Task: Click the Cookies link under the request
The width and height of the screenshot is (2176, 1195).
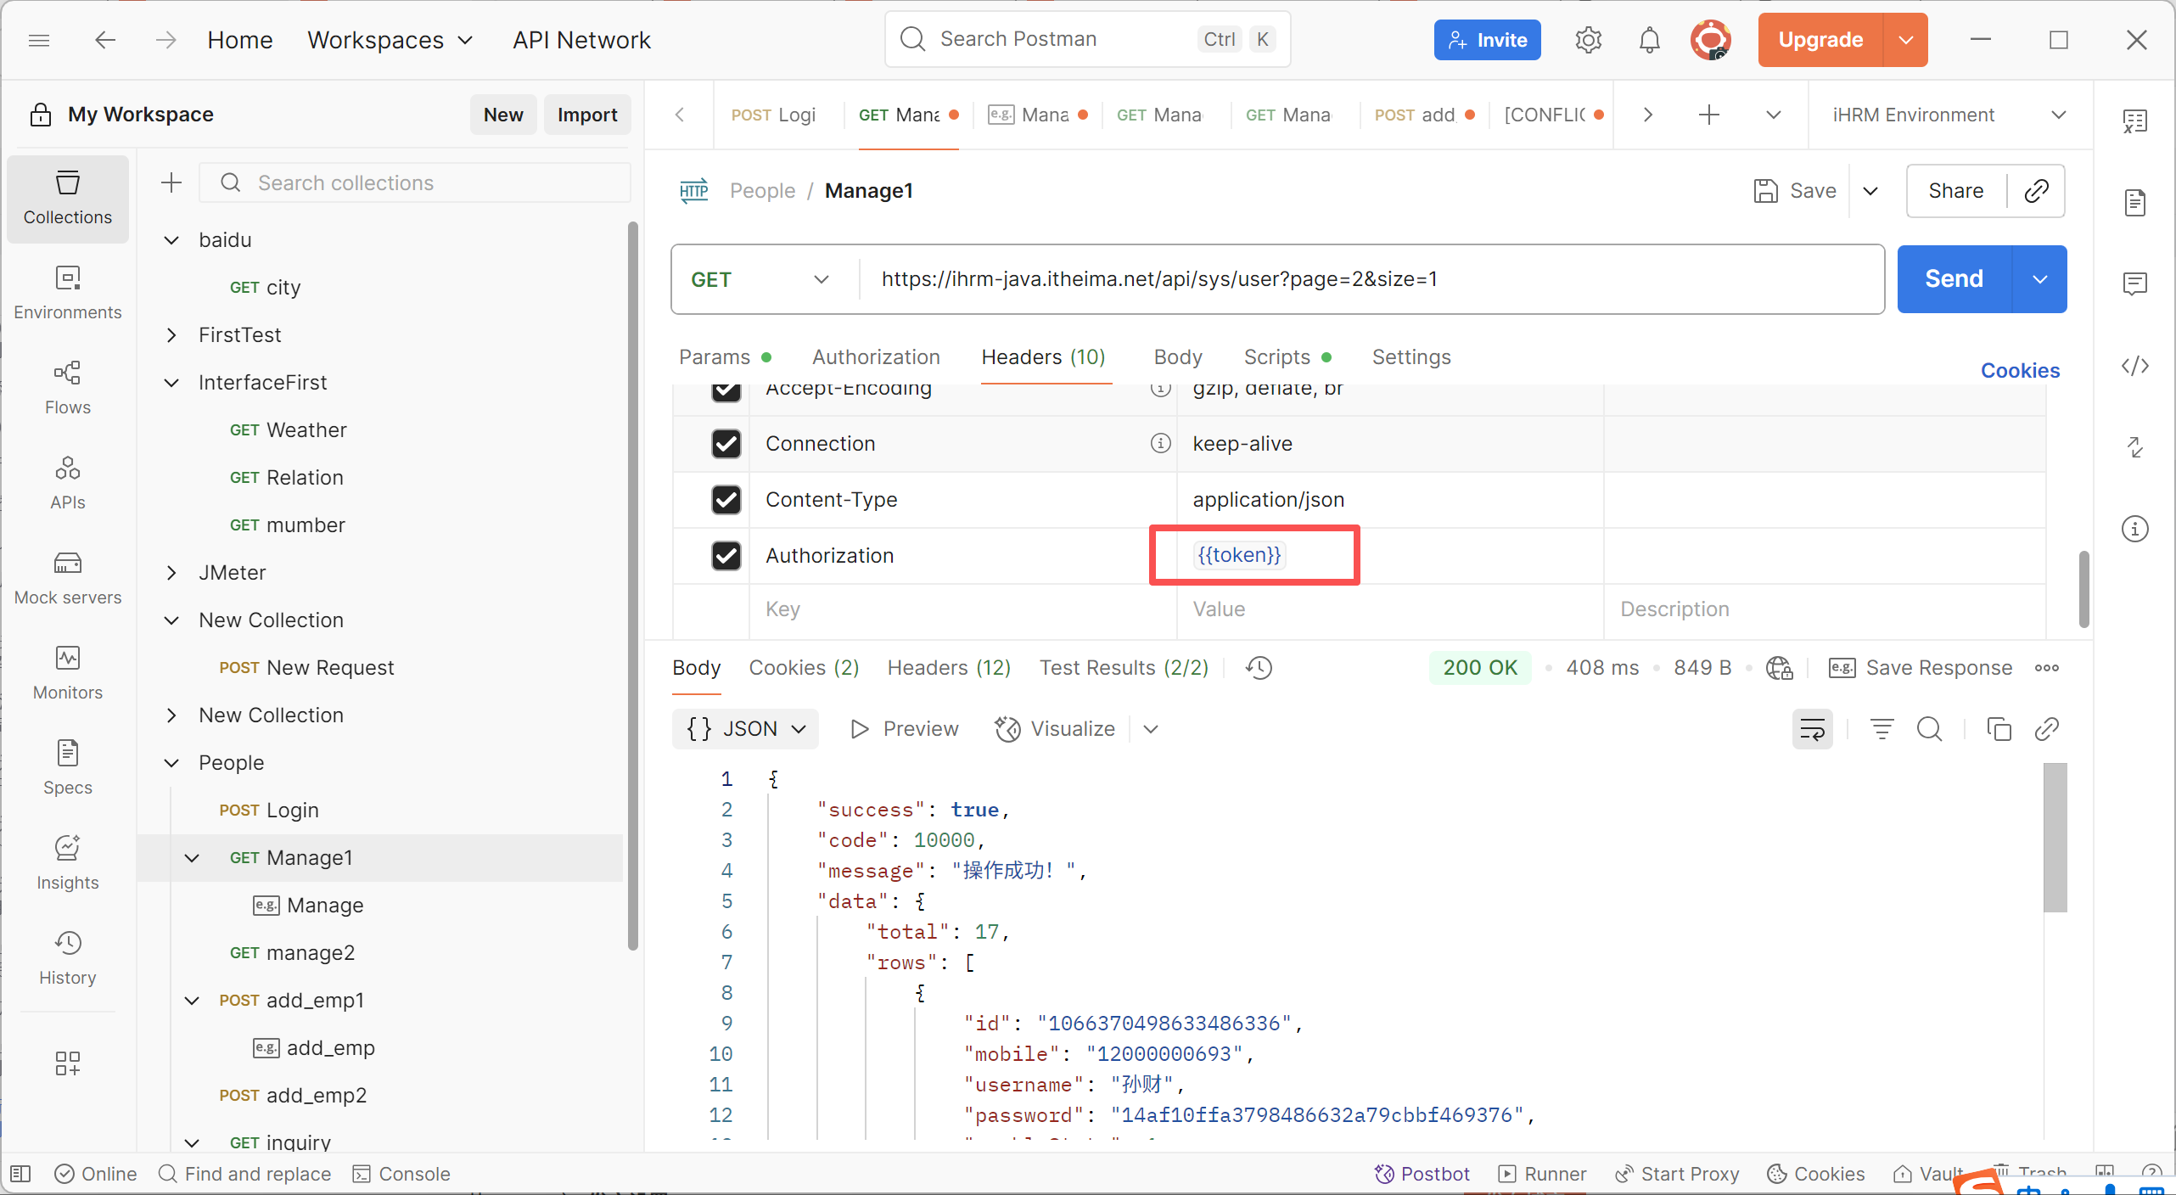Action: pos(2019,371)
